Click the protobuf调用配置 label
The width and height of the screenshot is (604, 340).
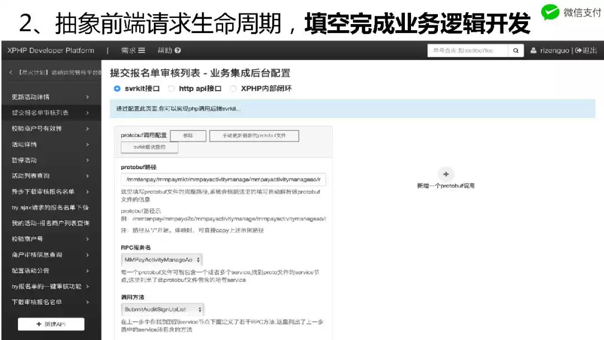tap(144, 135)
